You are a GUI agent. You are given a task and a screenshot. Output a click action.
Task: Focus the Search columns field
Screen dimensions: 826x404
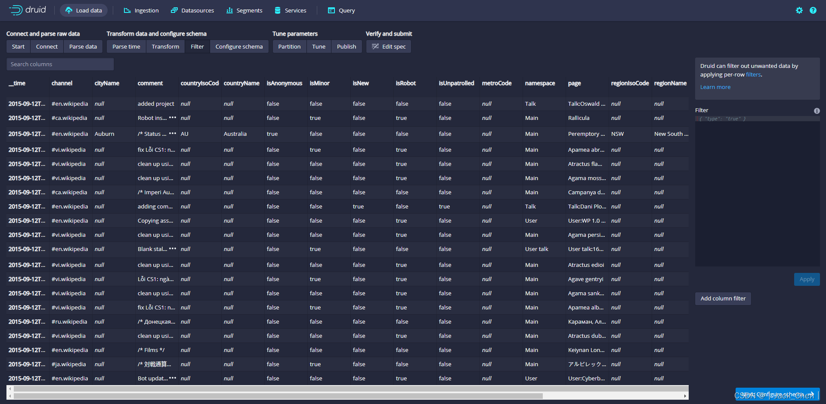click(60, 64)
